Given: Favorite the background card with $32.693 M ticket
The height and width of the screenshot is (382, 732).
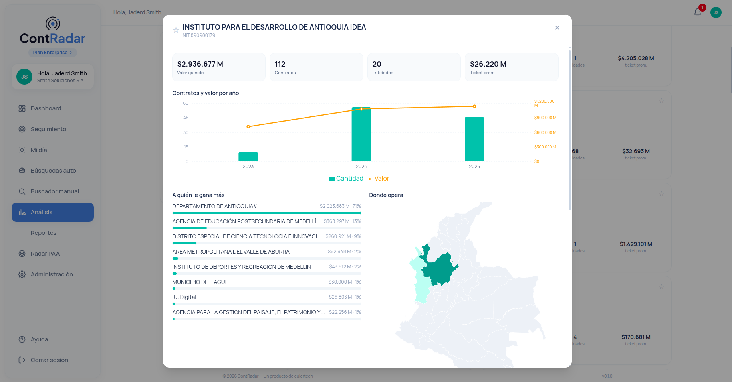Looking at the screenshot, I should [x=661, y=101].
